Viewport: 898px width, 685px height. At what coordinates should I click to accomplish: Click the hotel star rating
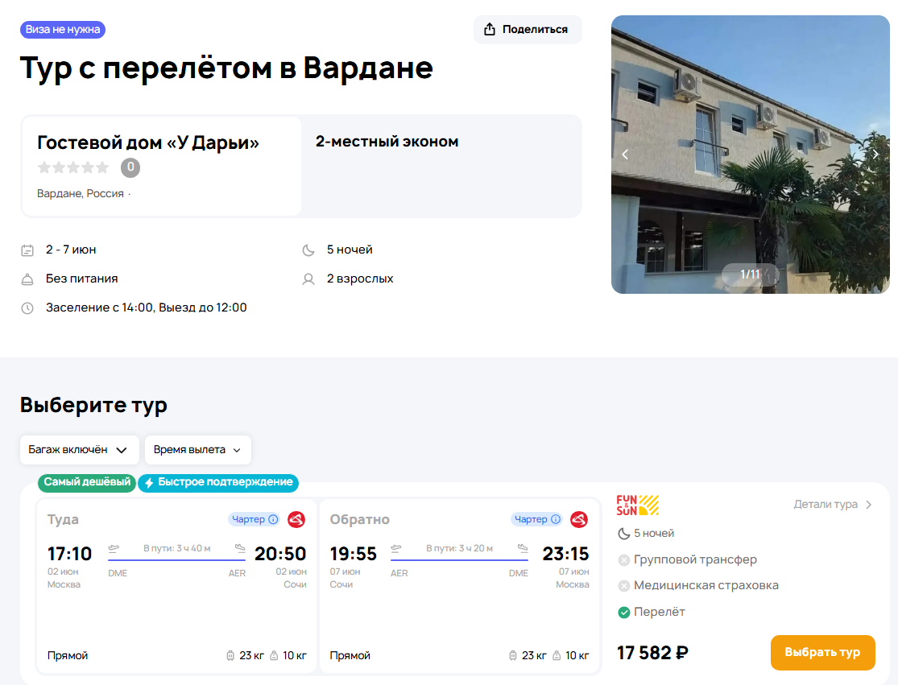point(72,167)
